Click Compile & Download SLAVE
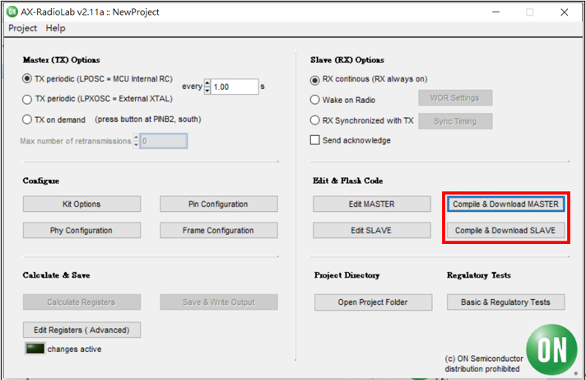The image size is (586, 380). tap(506, 230)
